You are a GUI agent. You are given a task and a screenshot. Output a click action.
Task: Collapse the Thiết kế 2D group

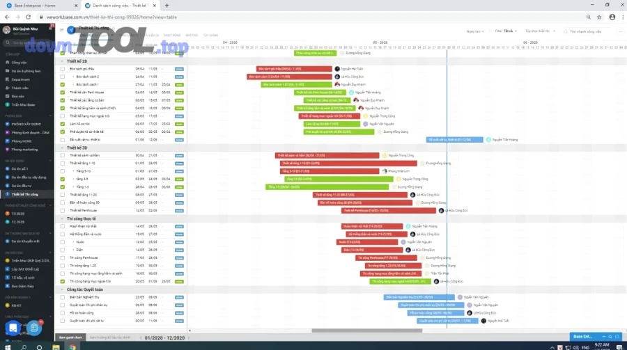coord(63,61)
